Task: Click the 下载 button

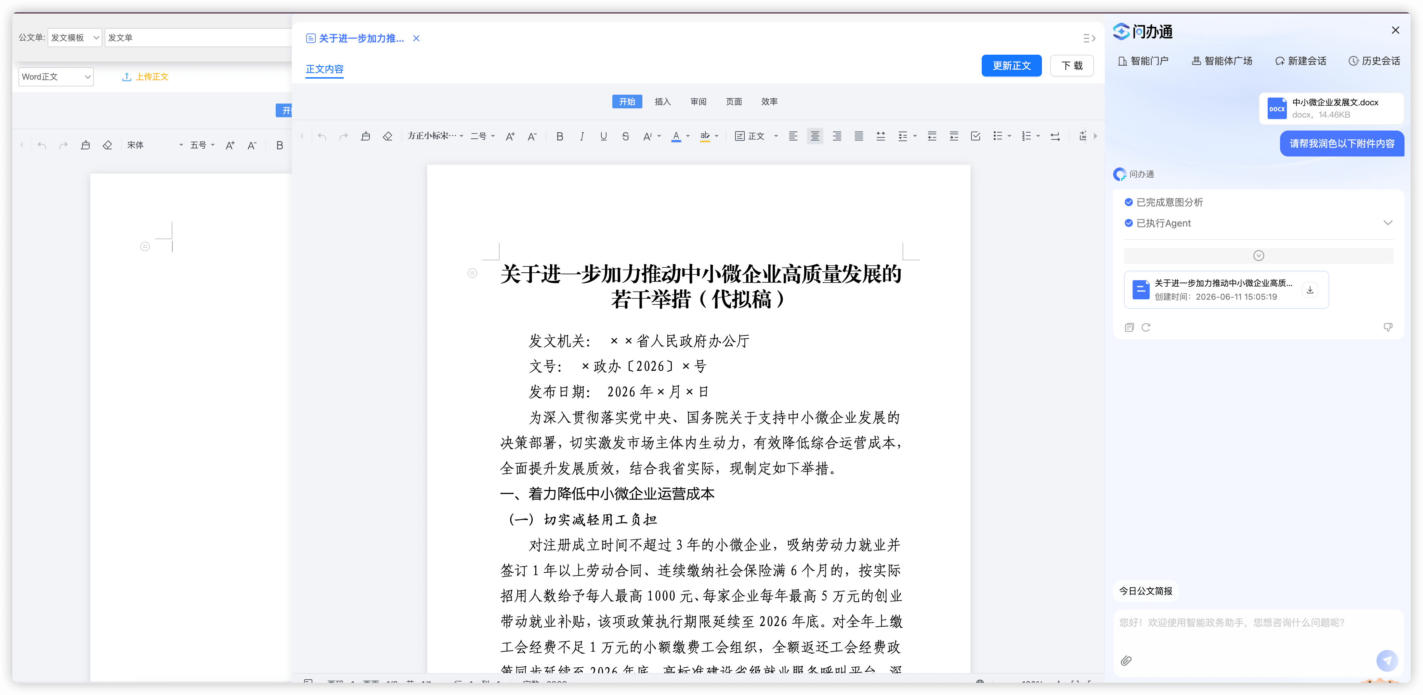Action: 1072,66
